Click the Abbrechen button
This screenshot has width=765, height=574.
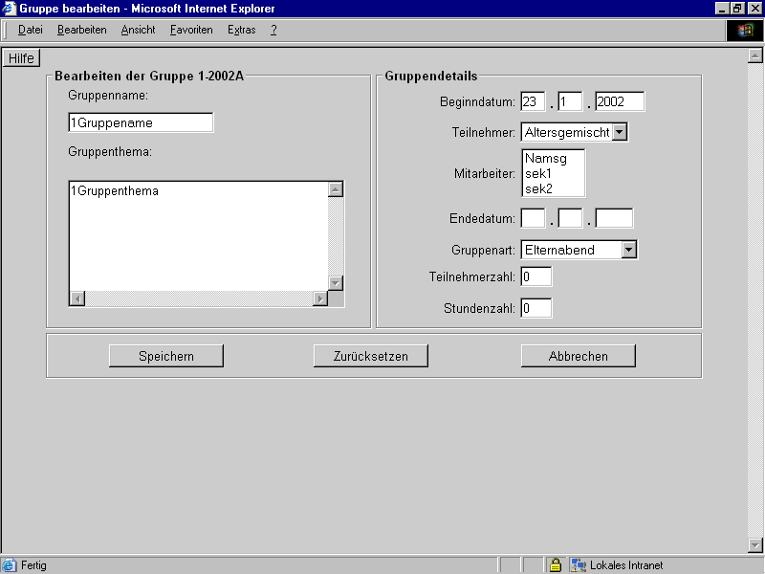[578, 355]
